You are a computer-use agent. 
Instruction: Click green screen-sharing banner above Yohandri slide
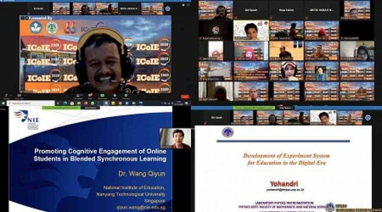254,108
